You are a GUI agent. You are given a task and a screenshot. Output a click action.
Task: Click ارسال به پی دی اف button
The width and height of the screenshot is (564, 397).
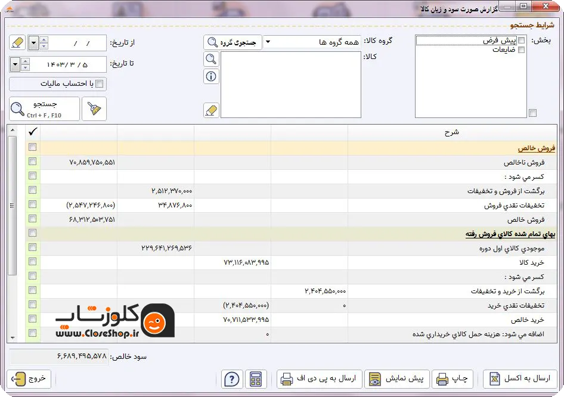pyautogui.click(x=320, y=379)
